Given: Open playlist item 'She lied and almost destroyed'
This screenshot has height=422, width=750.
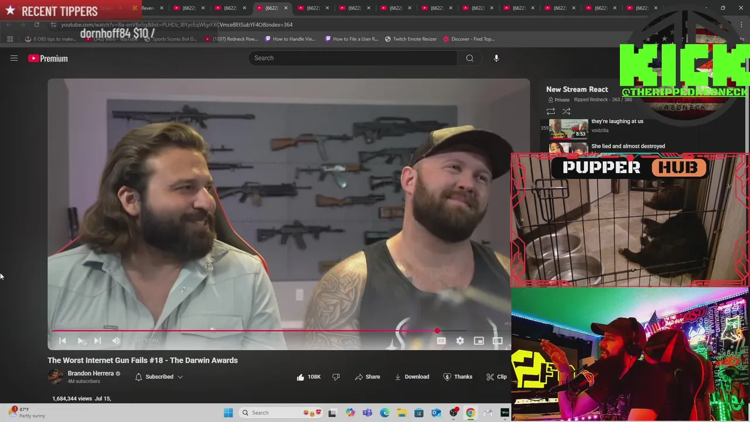Looking at the screenshot, I should click(628, 146).
